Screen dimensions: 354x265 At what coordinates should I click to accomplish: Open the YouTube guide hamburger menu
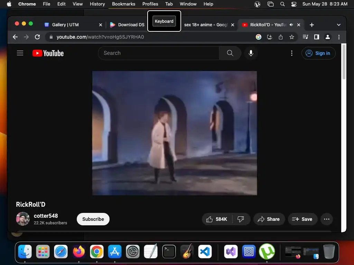click(20, 53)
